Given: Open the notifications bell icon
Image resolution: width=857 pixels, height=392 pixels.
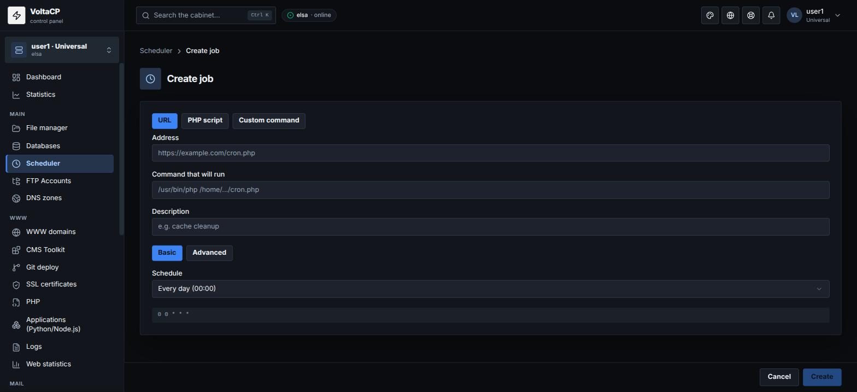Looking at the screenshot, I should point(771,15).
